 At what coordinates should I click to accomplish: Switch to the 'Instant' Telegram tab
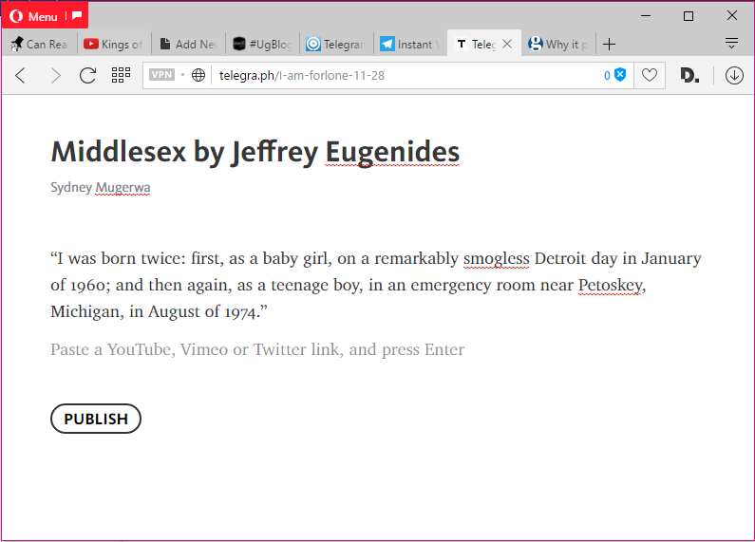(x=410, y=45)
